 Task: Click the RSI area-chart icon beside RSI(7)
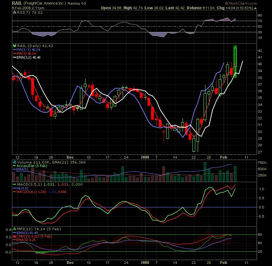pos(15,13)
